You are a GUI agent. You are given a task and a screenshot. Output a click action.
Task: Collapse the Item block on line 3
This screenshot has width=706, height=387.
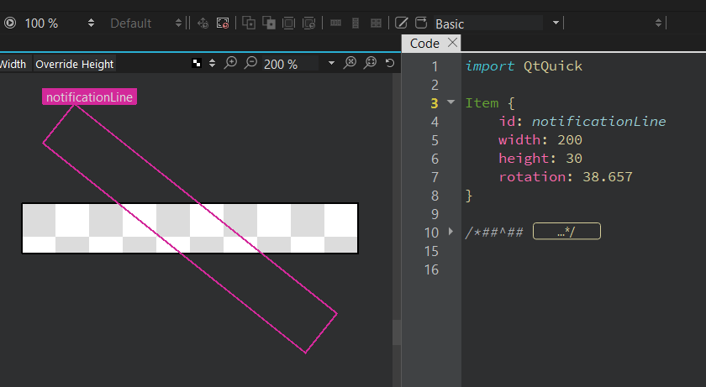(x=450, y=102)
